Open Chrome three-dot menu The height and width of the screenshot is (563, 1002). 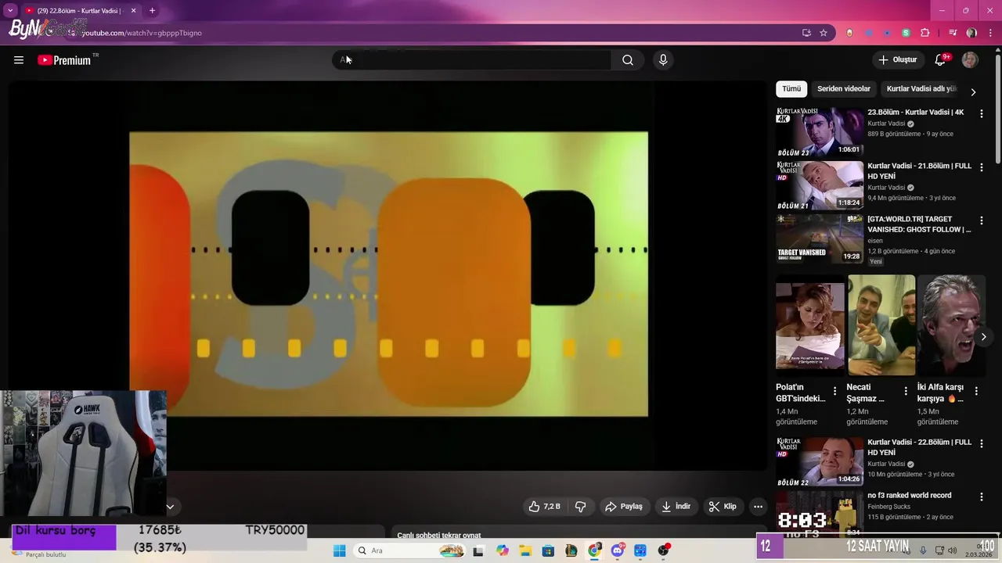[x=990, y=33]
